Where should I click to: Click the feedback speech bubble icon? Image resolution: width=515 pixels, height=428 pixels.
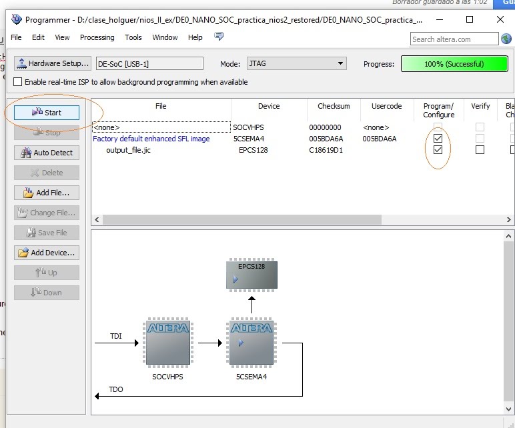coord(219,36)
